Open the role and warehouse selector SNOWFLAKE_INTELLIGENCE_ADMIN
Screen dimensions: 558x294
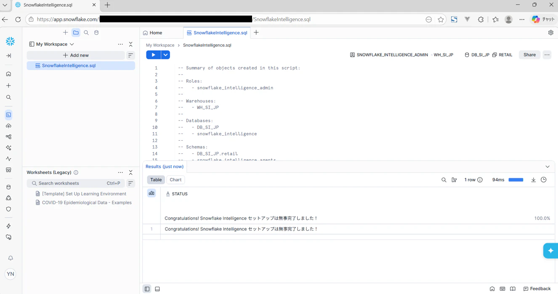pyautogui.click(x=401, y=55)
